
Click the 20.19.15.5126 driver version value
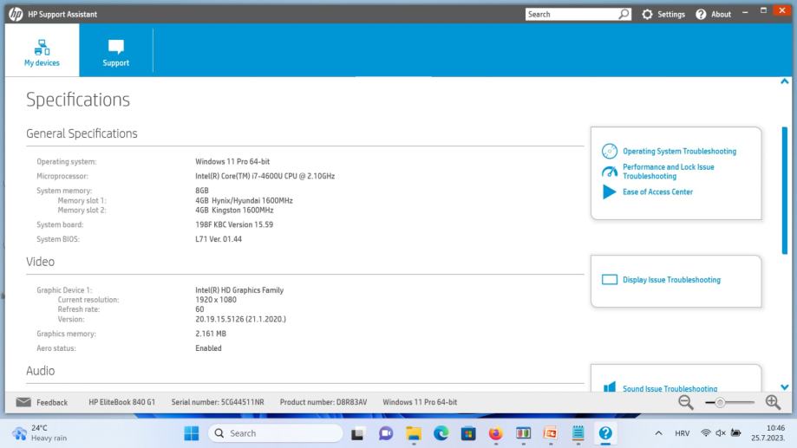click(240, 319)
